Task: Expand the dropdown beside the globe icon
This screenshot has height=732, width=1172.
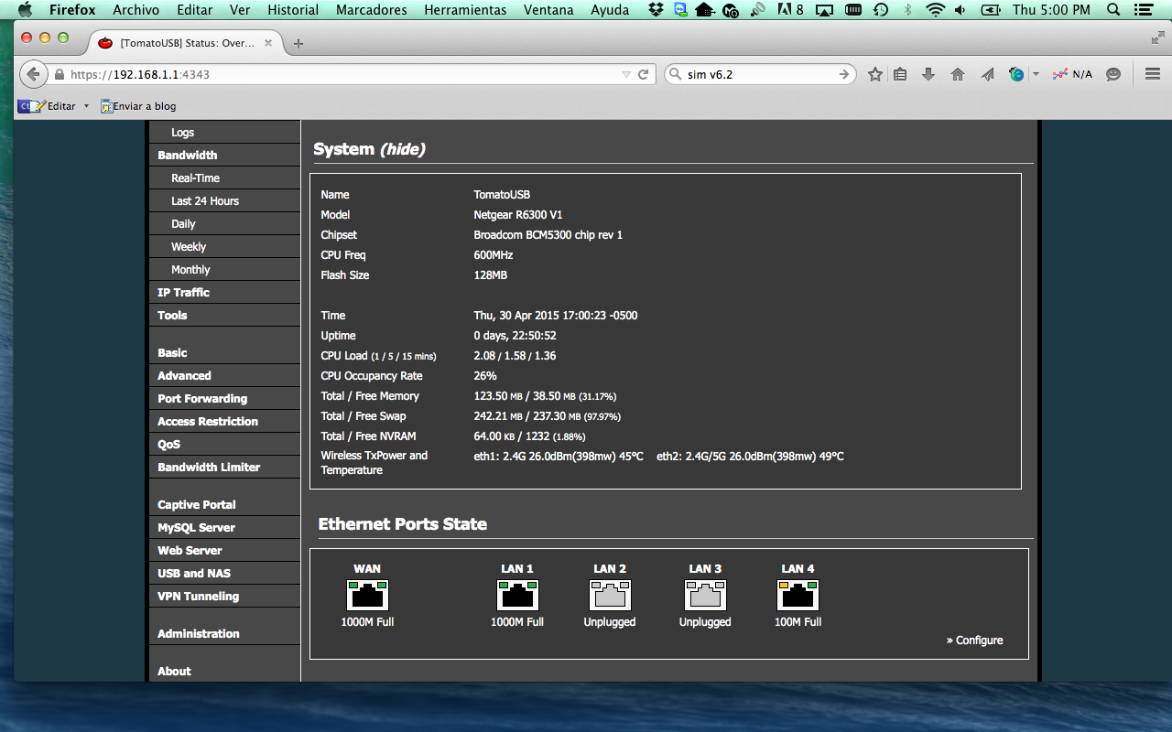Action: 1036,75
